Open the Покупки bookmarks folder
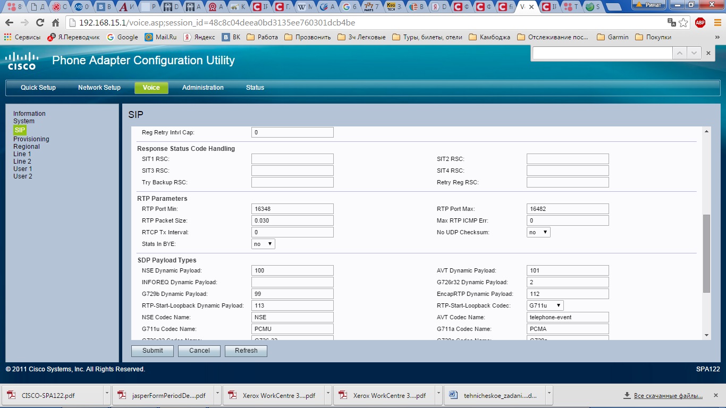The width and height of the screenshot is (726, 408). (x=653, y=37)
